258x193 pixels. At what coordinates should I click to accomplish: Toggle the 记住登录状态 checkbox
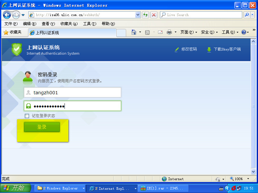click(27, 116)
